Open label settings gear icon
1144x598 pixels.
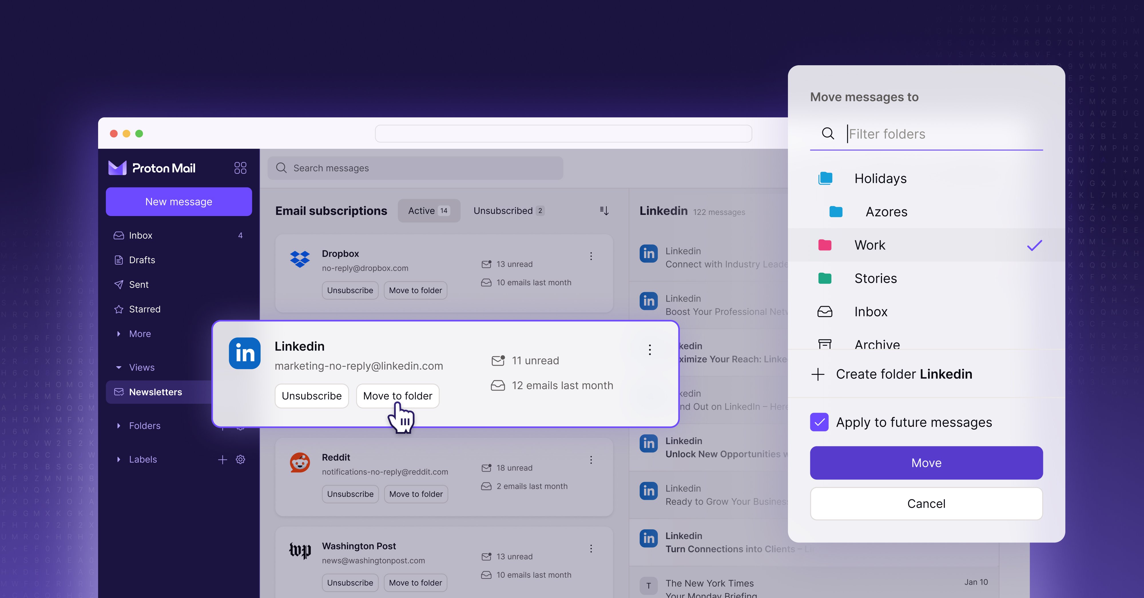240,460
